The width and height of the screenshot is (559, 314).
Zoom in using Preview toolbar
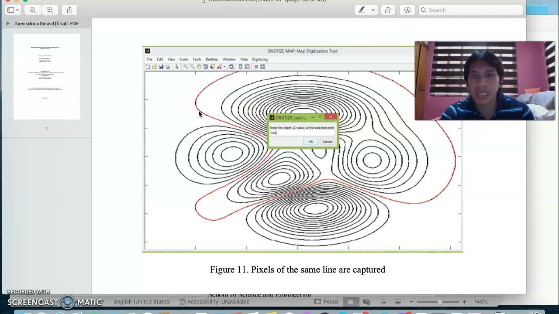point(49,10)
